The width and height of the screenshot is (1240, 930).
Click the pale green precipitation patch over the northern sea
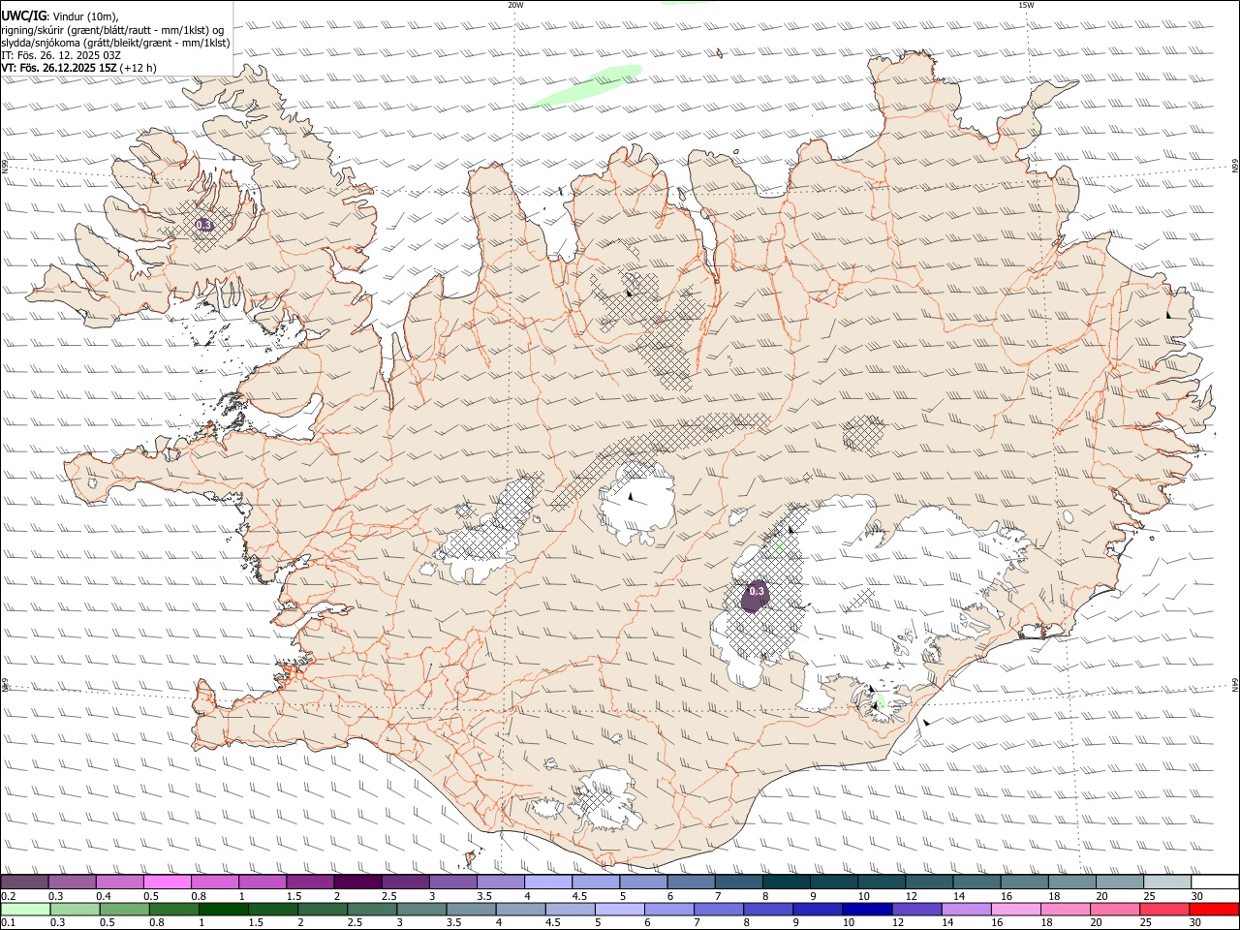point(585,85)
